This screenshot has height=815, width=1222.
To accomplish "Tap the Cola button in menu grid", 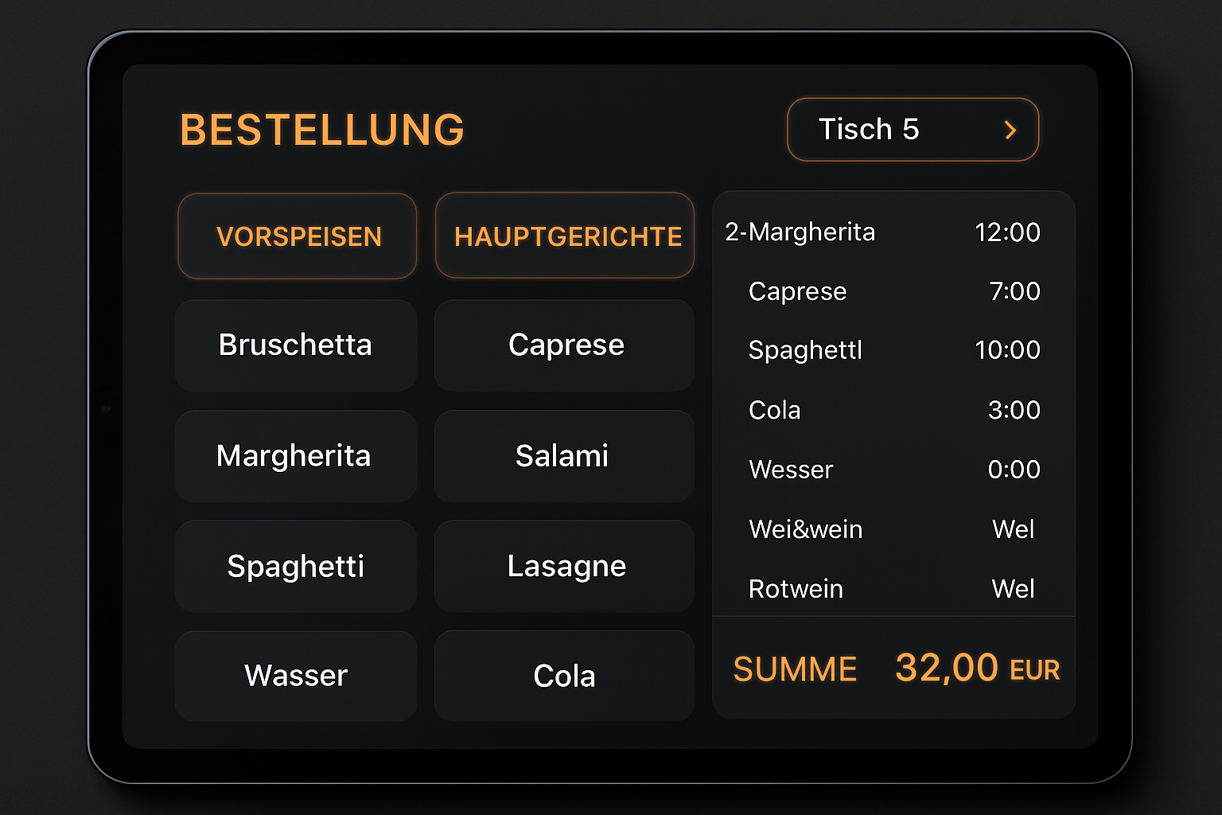I will (x=565, y=676).
